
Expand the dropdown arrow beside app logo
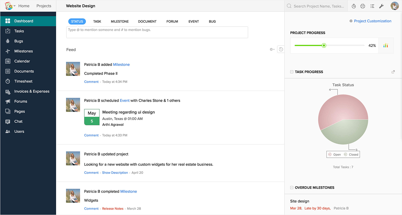tap(15, 6)
